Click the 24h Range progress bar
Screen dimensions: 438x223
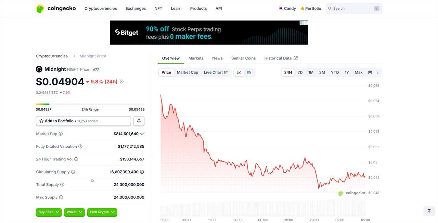pos(90,104)
